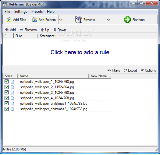The height and width of the screenshot is (155, 160).
Task: Click file icon of softpedia_wallpaper_4_1024x768.jpg
Action: [x=12, y=98]
